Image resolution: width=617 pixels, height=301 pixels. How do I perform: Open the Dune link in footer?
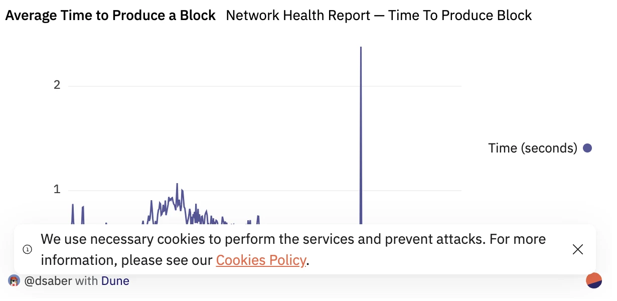(x=115, y=281)
